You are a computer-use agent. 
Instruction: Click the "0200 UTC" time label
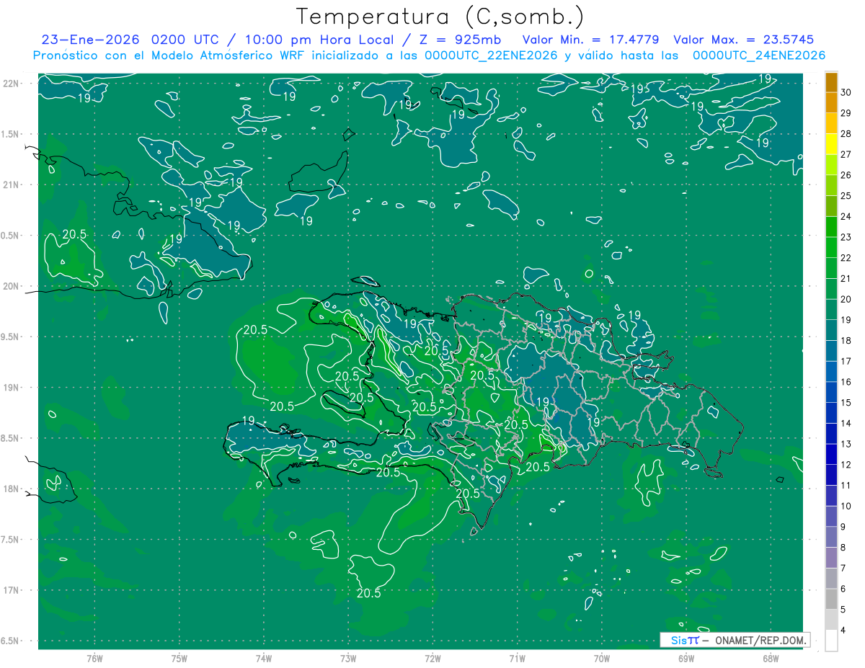(x=187, y=40)
